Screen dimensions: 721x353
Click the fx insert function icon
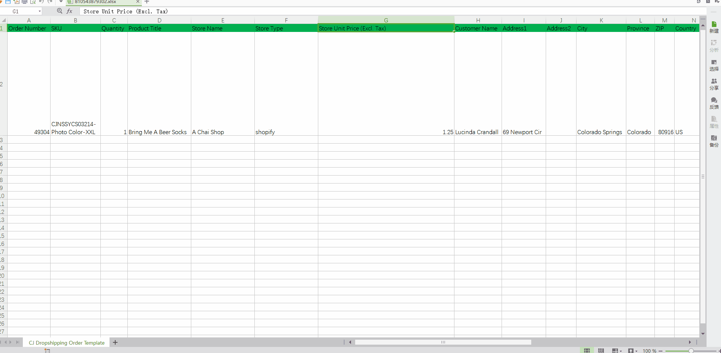70,11
